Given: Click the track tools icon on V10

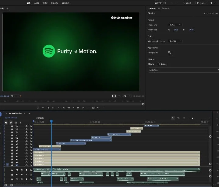Looking at the screenshot, I should [31, 138].
